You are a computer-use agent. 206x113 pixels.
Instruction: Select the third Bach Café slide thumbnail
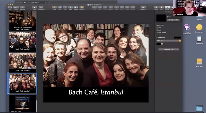click(x=22, y=63)
